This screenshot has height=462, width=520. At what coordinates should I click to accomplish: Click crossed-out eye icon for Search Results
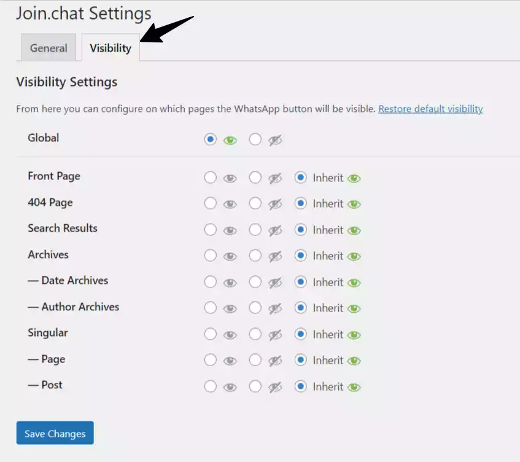275,230
